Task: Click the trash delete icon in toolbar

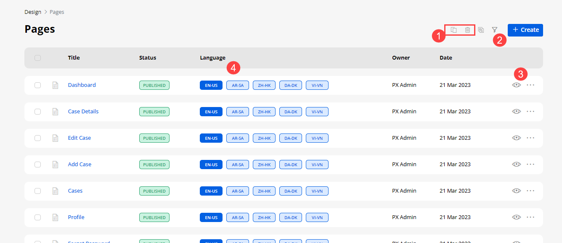Action: coord(467,30)
